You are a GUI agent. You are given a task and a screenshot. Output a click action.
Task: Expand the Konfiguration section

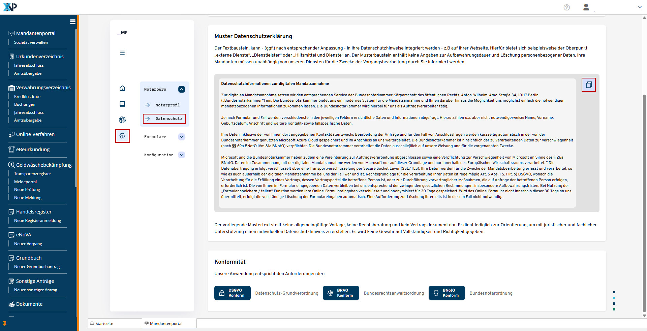[182, 155]
